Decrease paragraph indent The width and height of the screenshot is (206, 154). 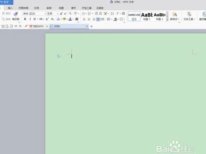[x=96, y=14]
